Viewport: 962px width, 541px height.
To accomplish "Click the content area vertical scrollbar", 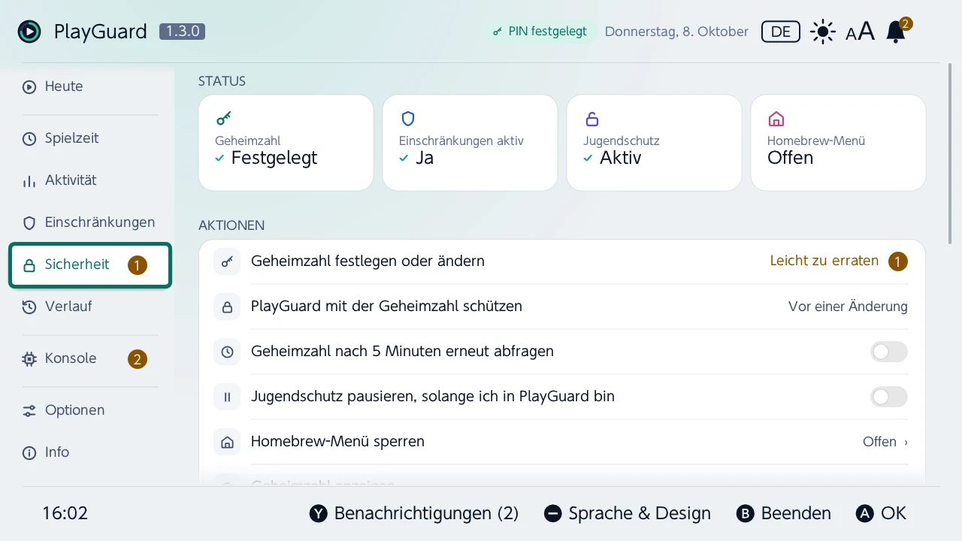I will coord(951,154).
